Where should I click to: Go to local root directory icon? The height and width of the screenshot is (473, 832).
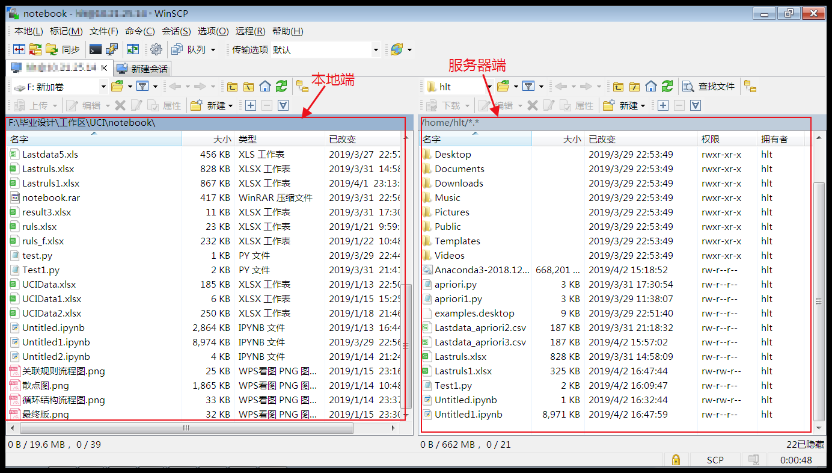tap(248, 87)
